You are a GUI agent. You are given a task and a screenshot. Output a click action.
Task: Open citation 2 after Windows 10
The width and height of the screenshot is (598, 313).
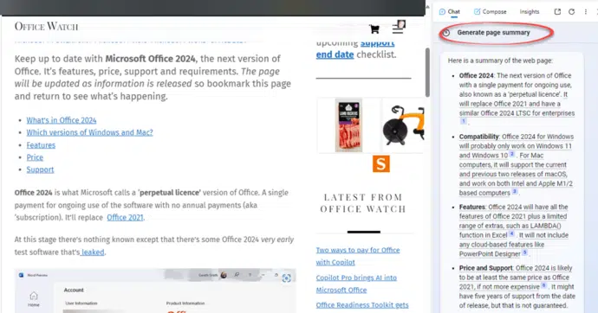point(512,154)
